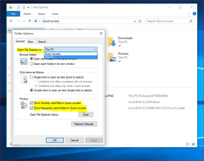Click the Properties quick access toolbar icon

[19, 7]
